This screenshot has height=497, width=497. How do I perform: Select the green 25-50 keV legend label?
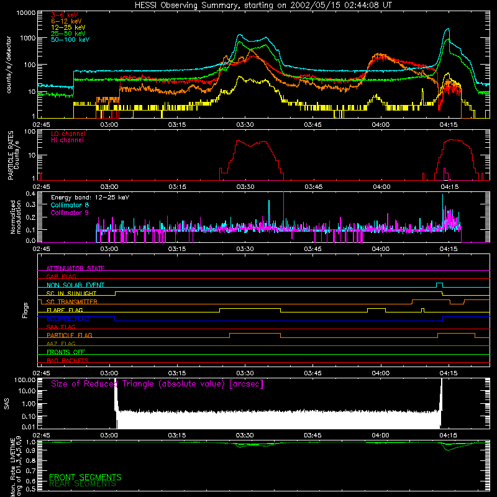[x=68, y=34]
